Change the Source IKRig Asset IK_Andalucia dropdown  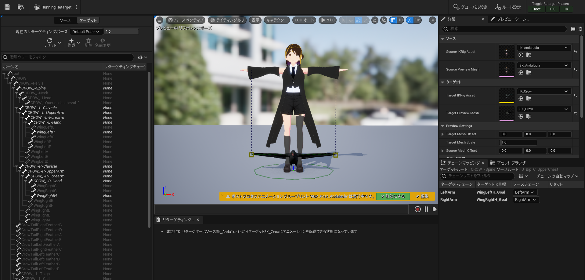(544, 47)
